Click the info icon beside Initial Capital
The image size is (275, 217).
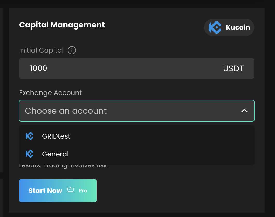click(72, 50)
